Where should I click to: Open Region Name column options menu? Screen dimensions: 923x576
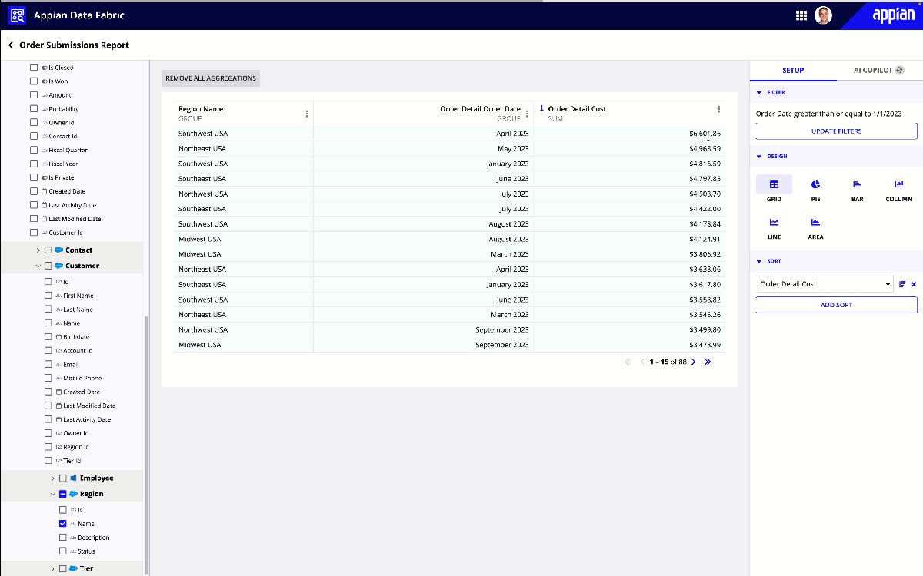point(307,114)
